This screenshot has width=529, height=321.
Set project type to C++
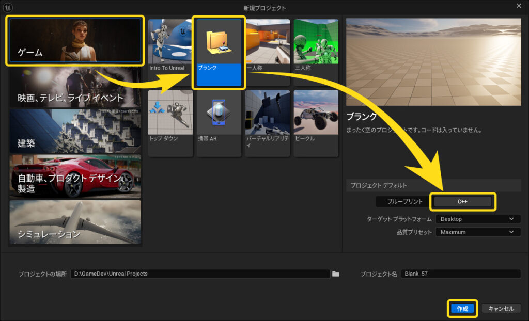point(462,202)
